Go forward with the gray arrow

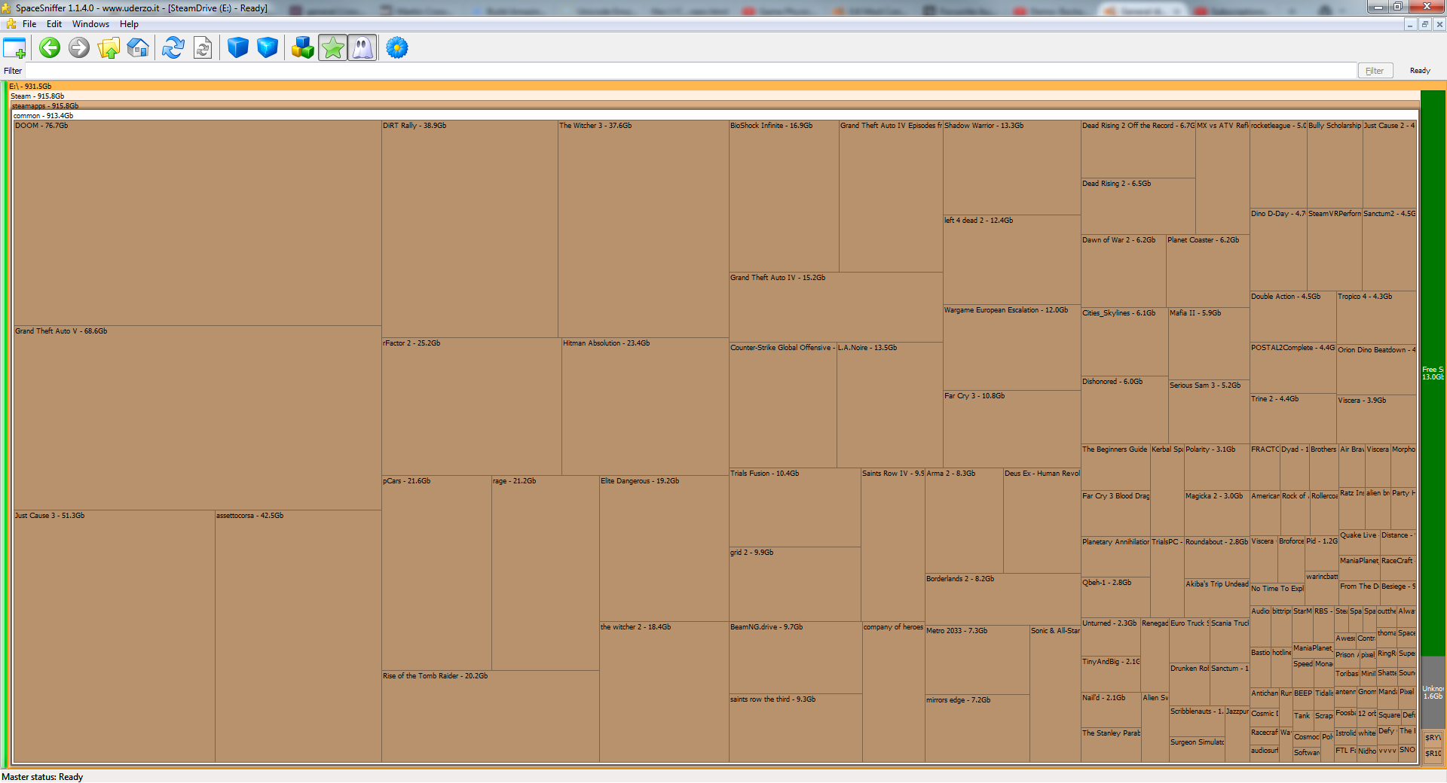point(79,48)
